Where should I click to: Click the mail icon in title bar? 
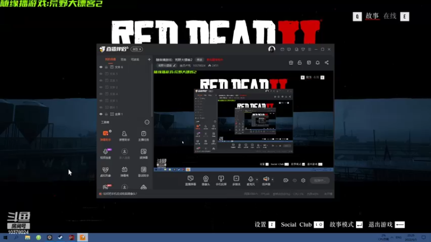point(282,49)
